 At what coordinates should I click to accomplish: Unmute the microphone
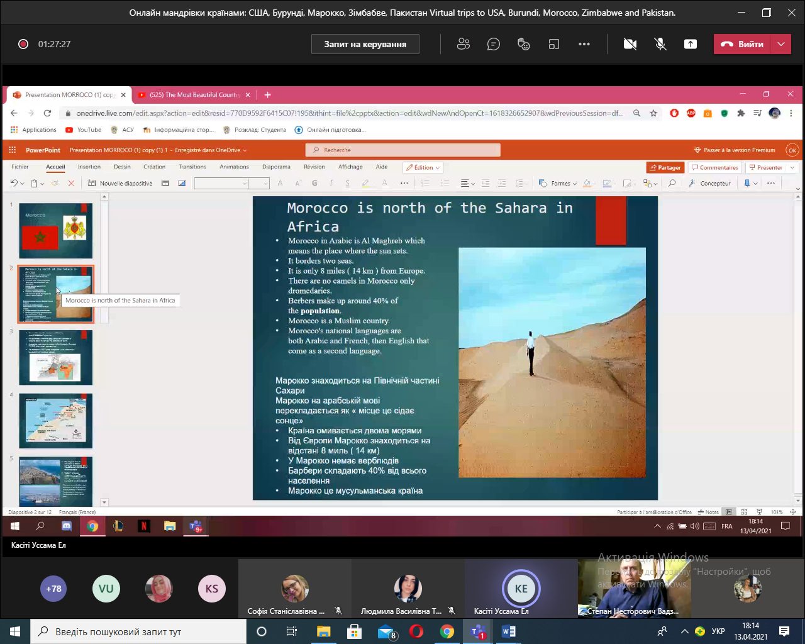(x=660, y=44)
